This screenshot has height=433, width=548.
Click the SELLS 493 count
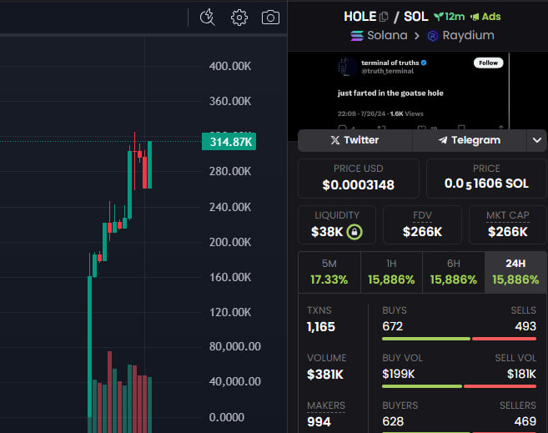(x=525, y=326)
